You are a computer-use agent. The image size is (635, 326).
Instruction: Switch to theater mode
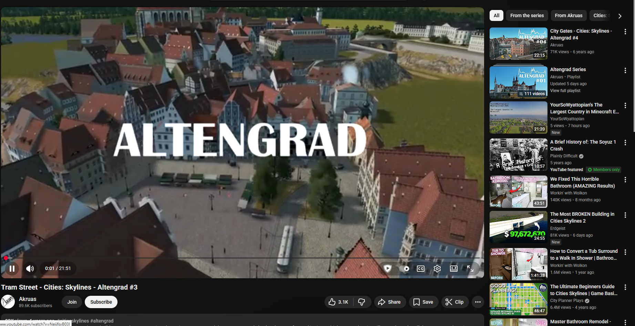point(454,269)
